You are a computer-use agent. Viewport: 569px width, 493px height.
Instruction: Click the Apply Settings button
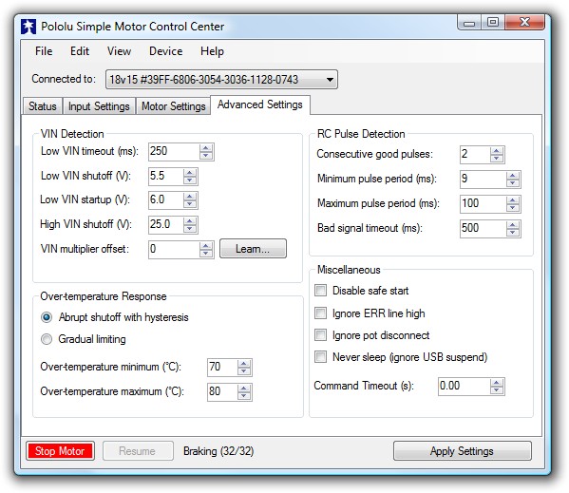click(x=462, y=451)
